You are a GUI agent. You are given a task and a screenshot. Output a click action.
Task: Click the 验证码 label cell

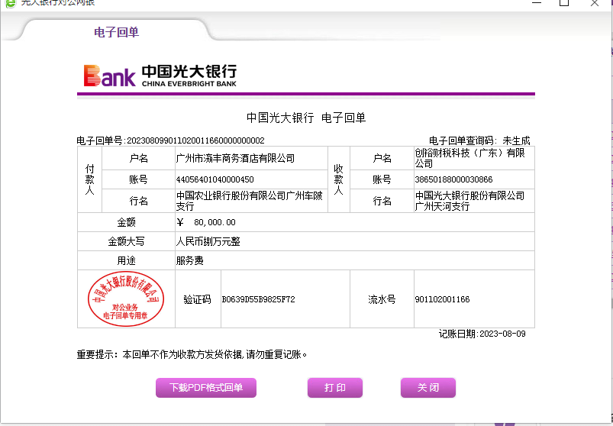coord(198,299)
